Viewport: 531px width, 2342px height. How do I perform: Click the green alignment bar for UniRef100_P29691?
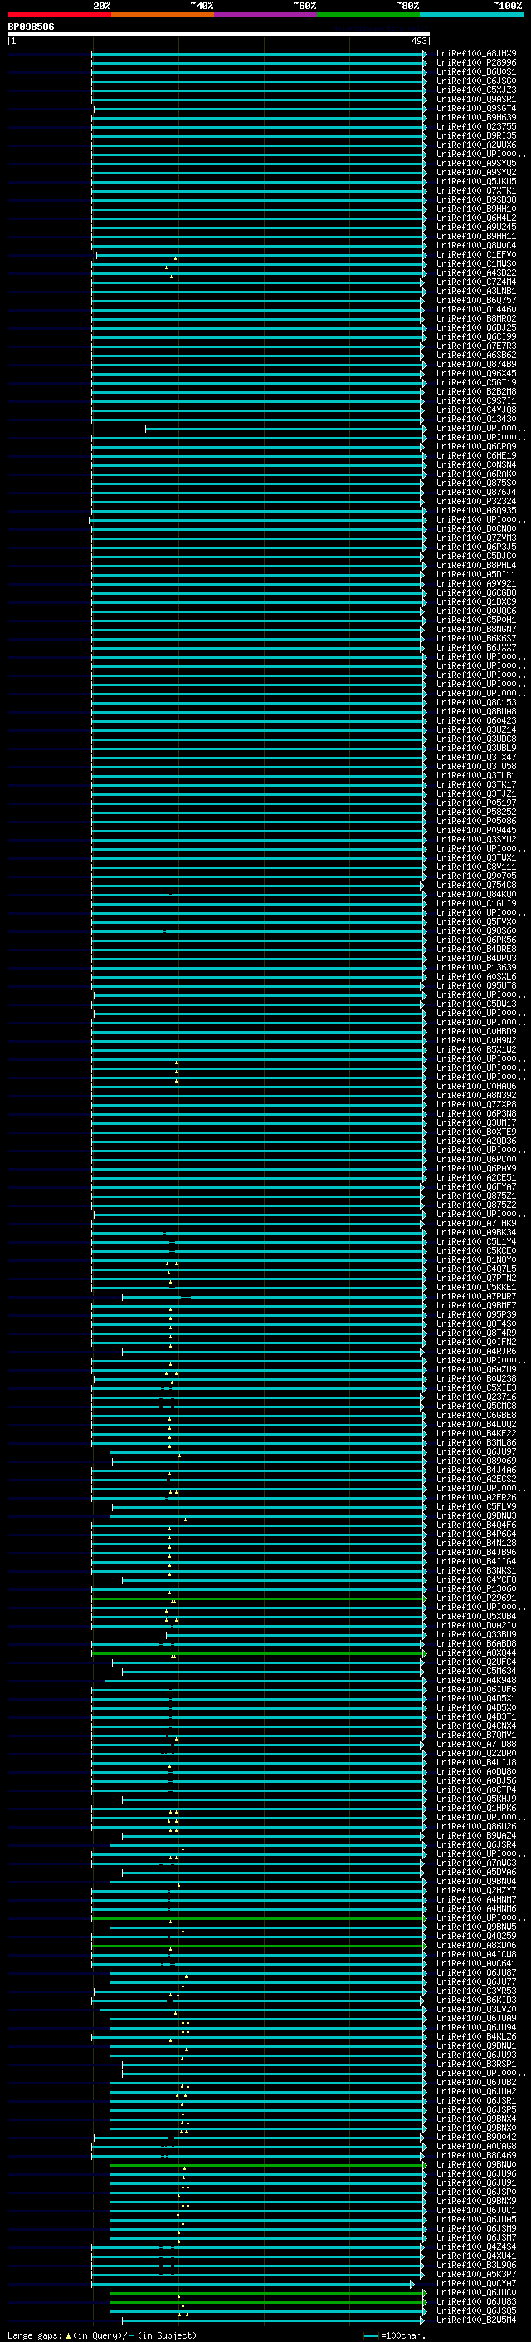pos(259,1598)
